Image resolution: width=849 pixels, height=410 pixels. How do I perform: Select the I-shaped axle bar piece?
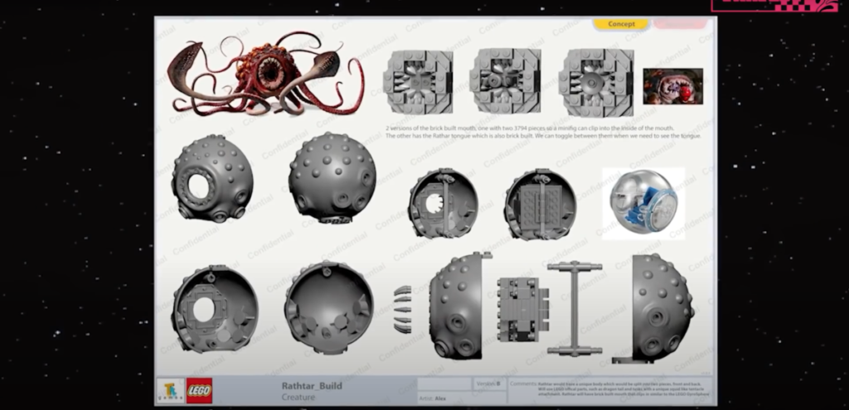(575, 308)
